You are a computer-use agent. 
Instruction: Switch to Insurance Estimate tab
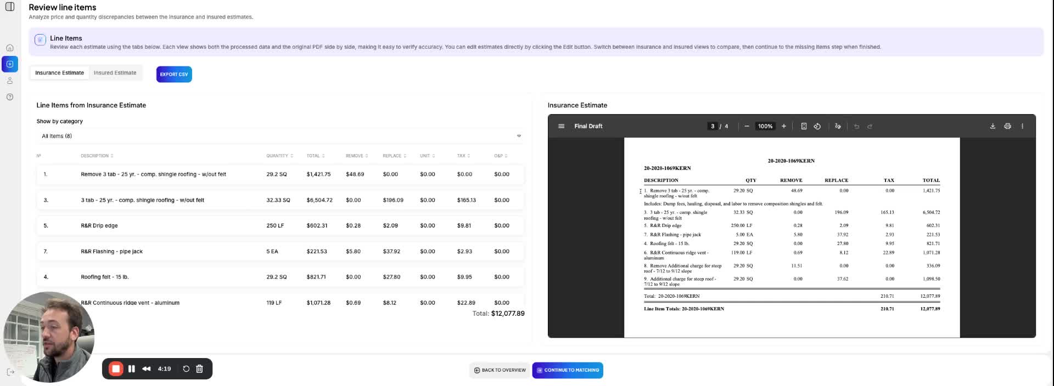click(x=60, y=73)
